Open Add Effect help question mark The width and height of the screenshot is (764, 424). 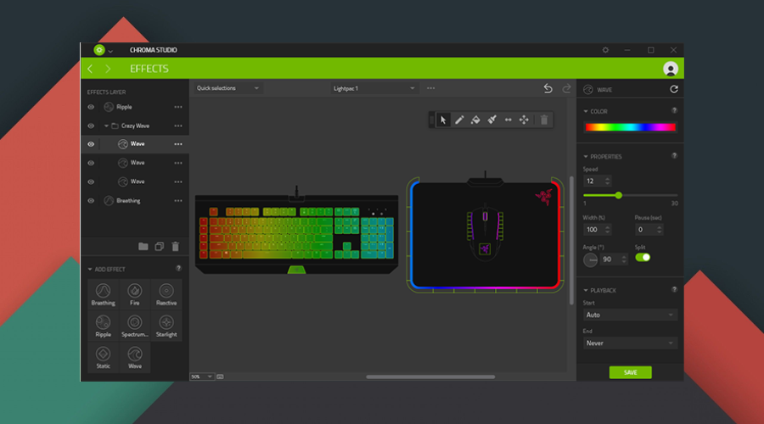178,268
